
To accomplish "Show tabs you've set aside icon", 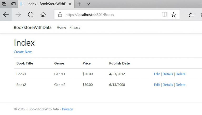I will tap(4, 4).
